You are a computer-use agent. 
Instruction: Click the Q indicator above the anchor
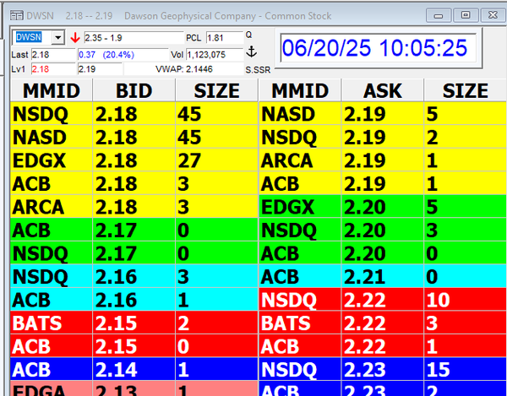248,35
